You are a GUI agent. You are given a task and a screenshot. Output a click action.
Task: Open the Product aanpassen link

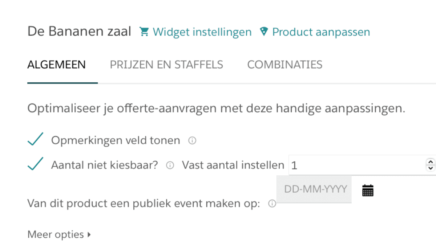tap(321, 32)
